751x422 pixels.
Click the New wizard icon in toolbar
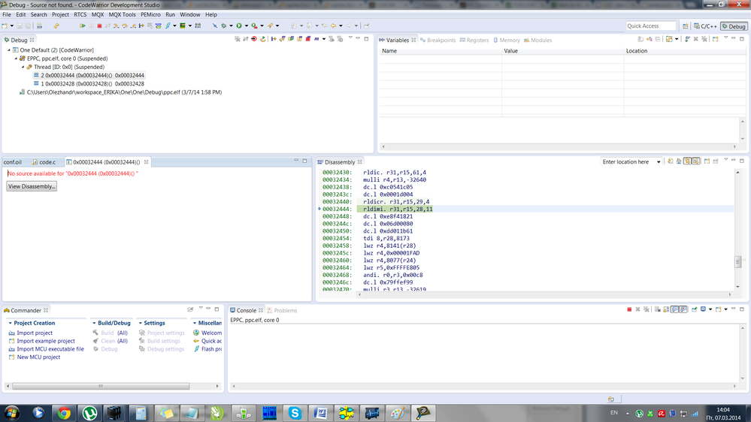coord(5,26)
